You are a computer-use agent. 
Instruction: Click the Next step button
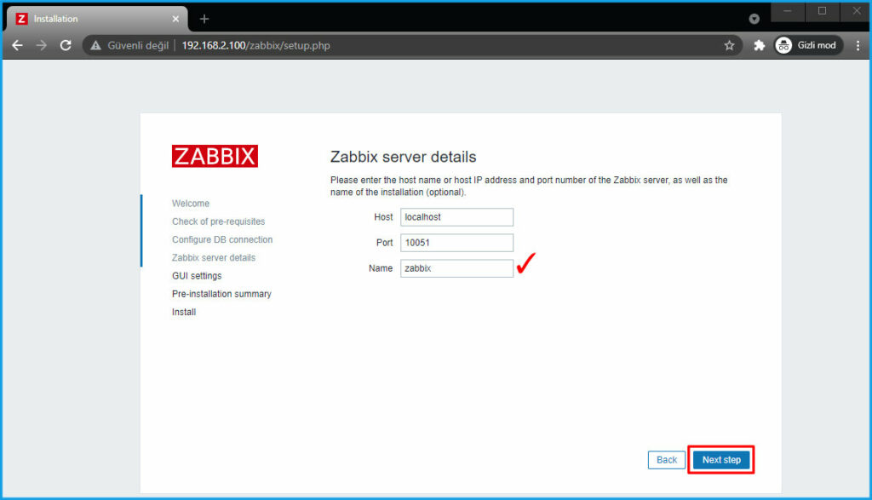721,460
